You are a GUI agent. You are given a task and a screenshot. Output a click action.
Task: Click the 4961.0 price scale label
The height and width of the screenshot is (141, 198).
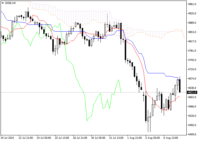click(192, 4)
